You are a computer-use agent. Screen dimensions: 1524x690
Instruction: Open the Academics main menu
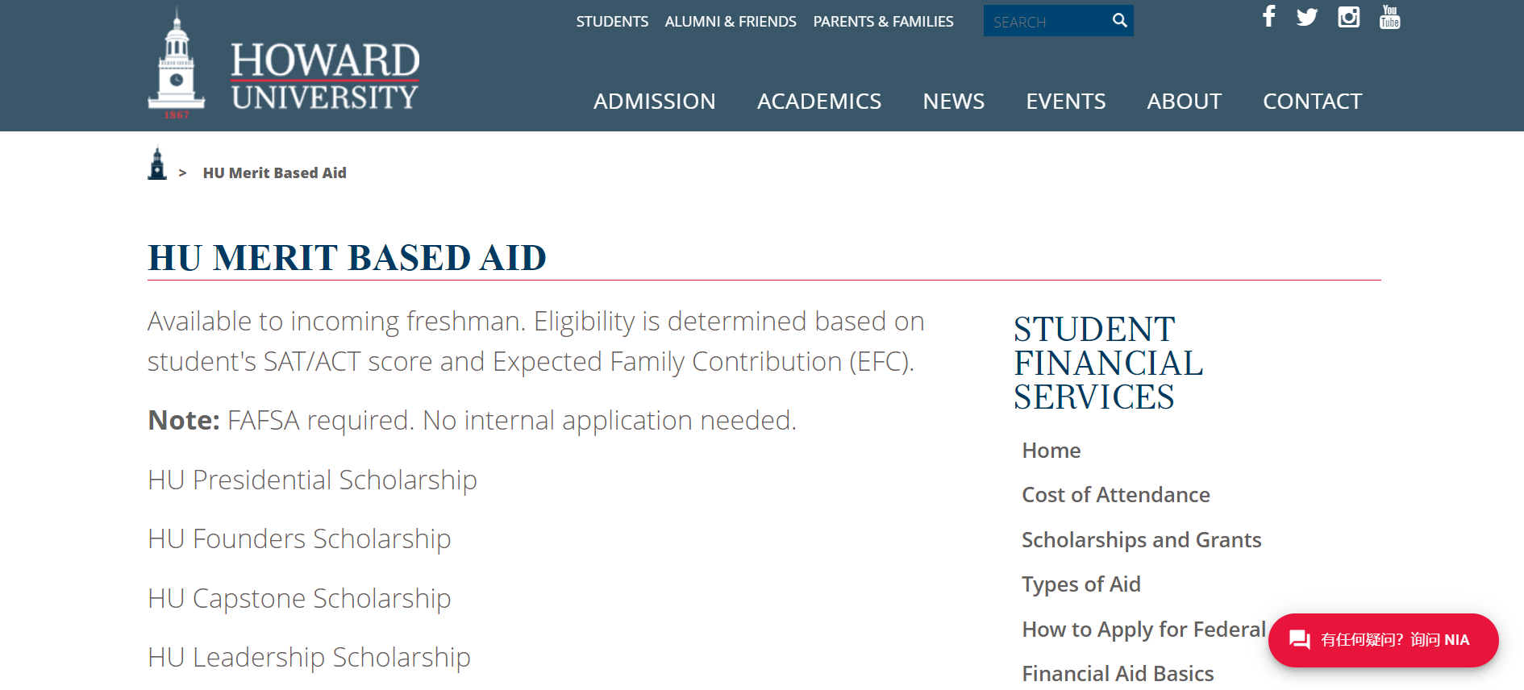pos(818,102)
